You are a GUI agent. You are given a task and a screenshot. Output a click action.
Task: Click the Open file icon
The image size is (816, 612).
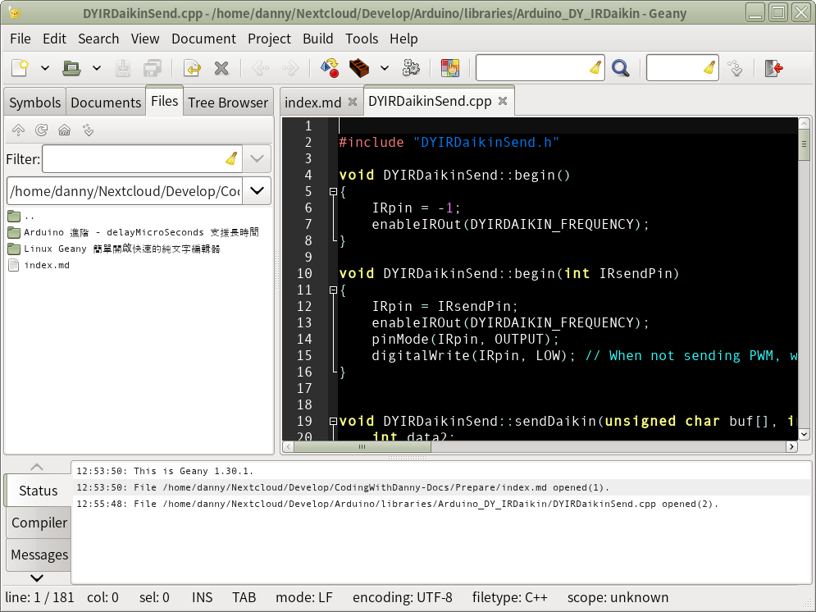71,68
